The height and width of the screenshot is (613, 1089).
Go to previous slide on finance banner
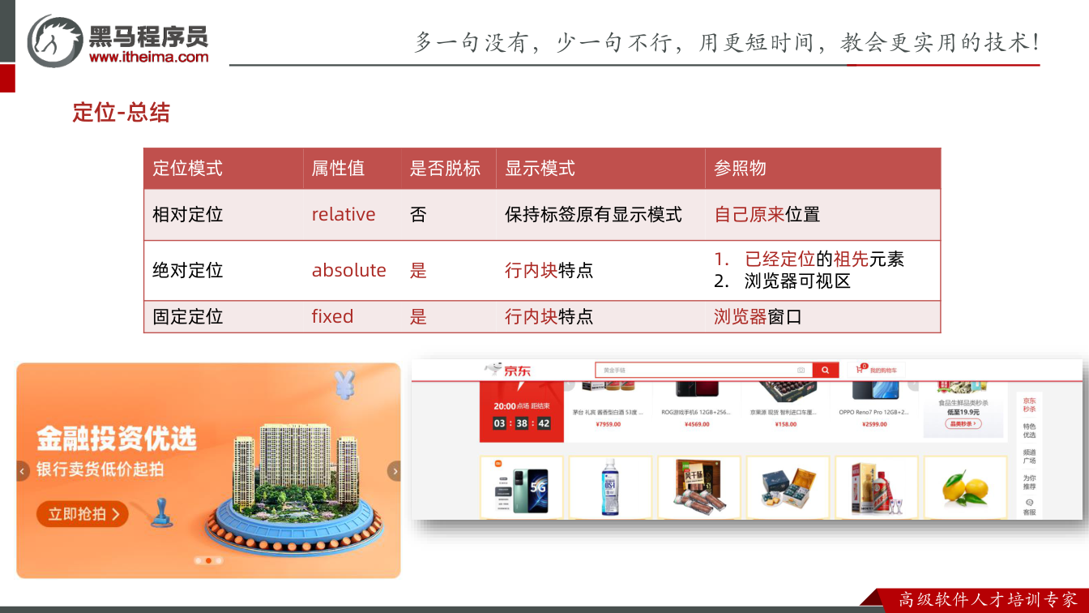point(23,470)
